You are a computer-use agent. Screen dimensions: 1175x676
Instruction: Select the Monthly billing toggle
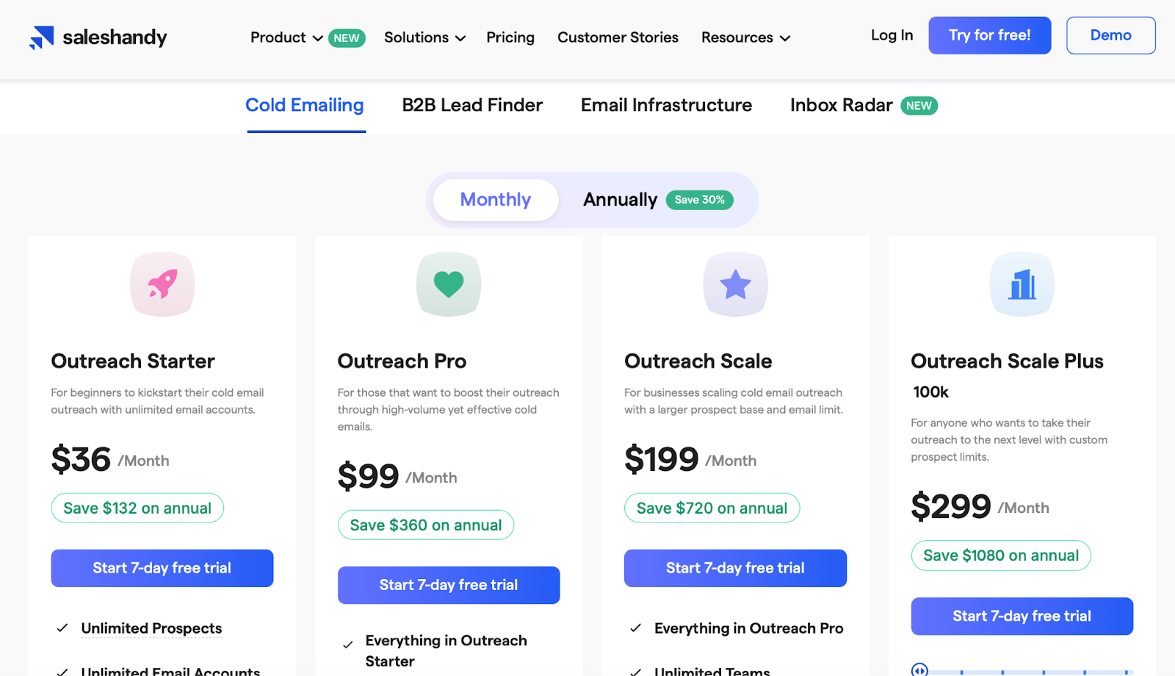point(495,199)
